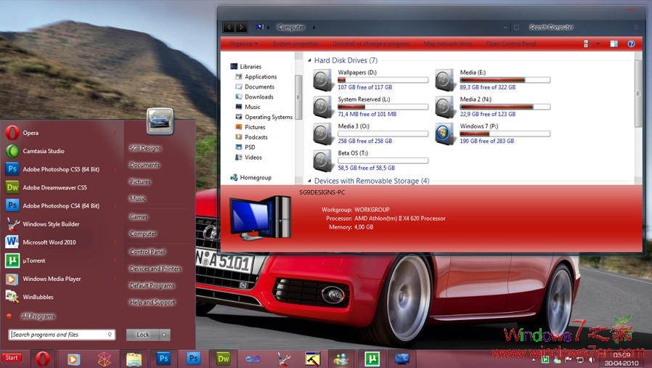Go back in the Explorer window
652x368 pixels.
229,28
